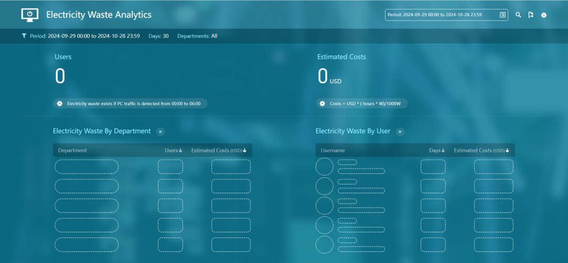Sort user table by Days column
The height and width of the screenshot is (263, 568).
click(437, 150)
